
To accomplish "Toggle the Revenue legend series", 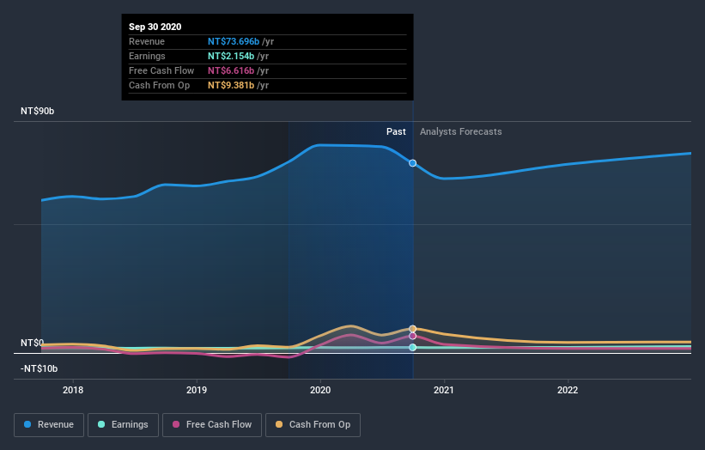I will (49, 425).
